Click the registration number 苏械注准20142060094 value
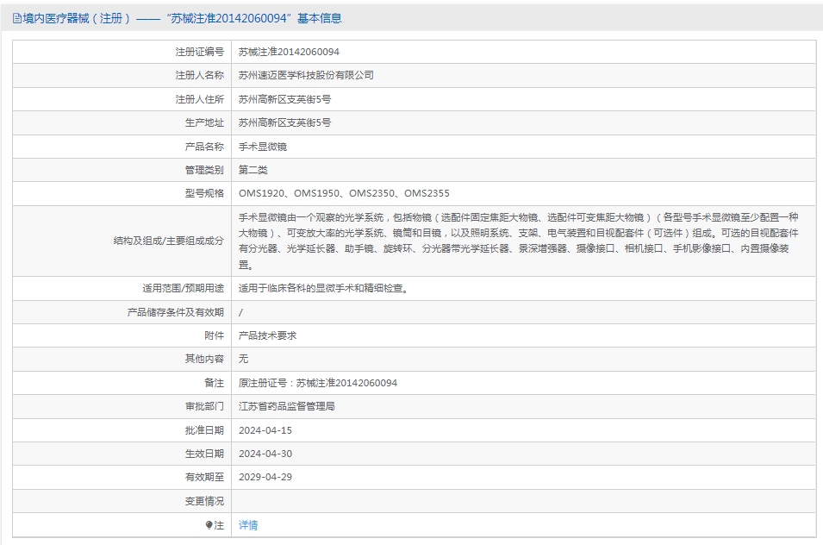Image resolution: width=823 pixels, height=545 pixels. [289, 52]
